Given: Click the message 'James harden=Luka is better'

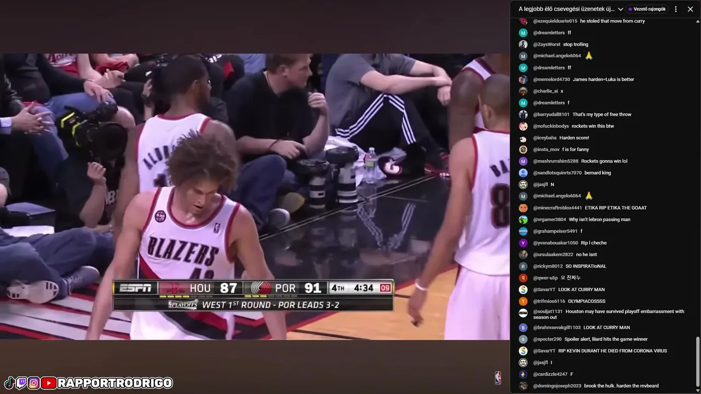Looking at the screenshot, I should point(604,79).
